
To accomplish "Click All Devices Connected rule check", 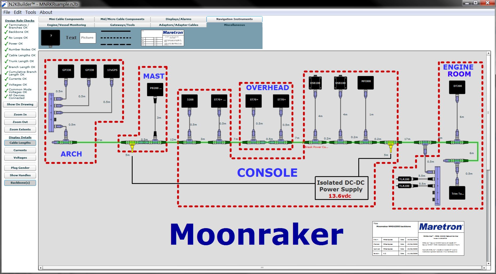I will [15, 96].
